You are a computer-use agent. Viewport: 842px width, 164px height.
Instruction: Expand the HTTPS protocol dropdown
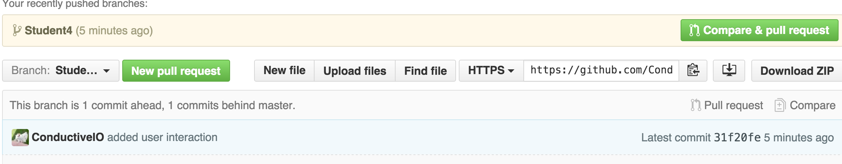click(491, 71)
